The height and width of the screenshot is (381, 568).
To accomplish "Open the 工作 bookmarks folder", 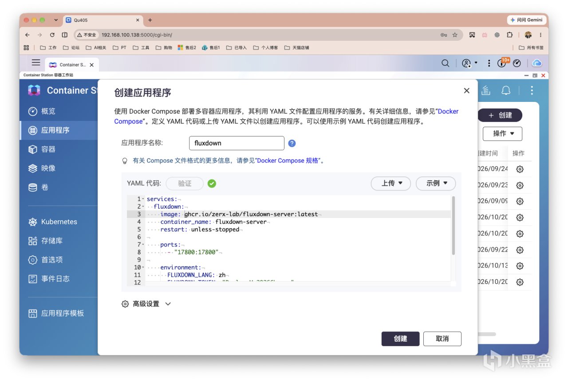I will (48, 47).
